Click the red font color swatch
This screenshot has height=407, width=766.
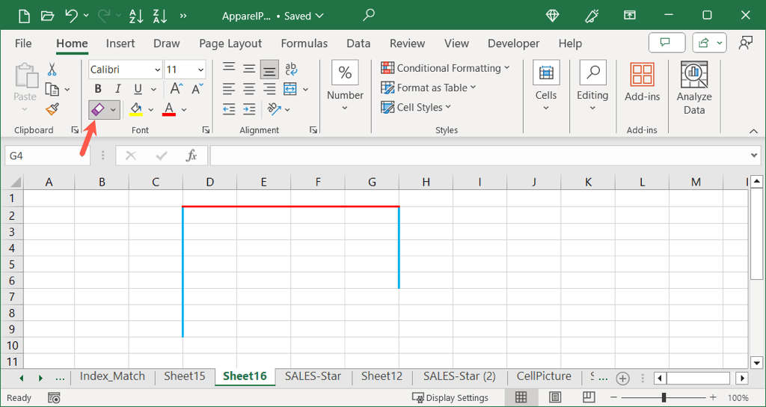[x=168, y=109]
